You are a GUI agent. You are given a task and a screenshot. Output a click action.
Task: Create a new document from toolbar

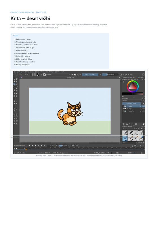(x=16, y=74)
